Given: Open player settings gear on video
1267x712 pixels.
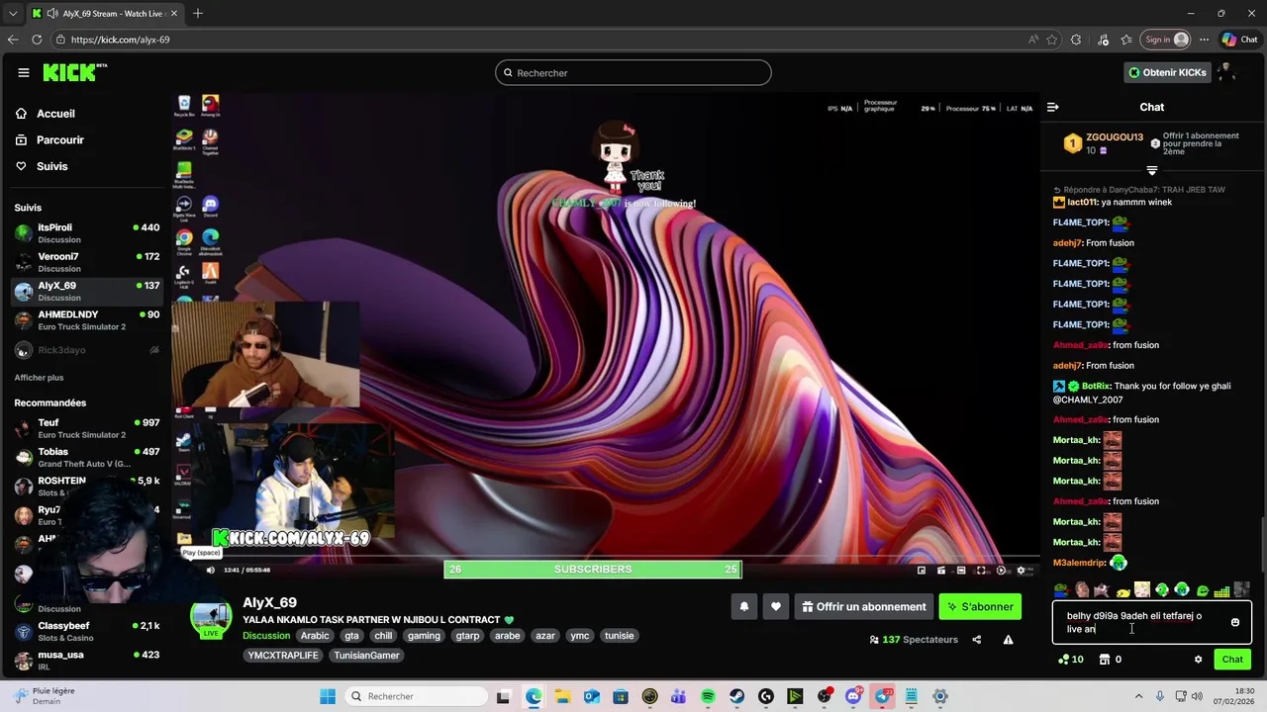Looking at the screenshot, I should click(1021, 570).
